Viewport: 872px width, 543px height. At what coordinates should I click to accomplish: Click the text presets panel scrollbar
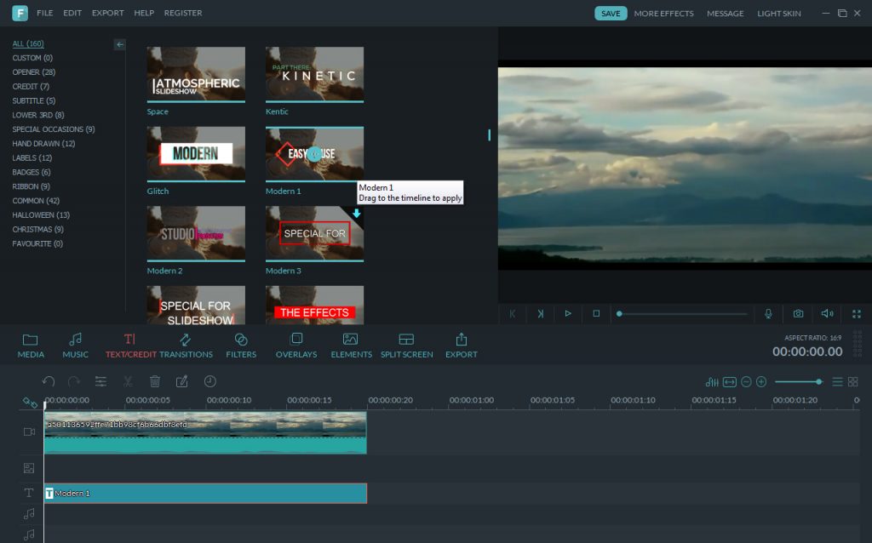pos(490,135)
